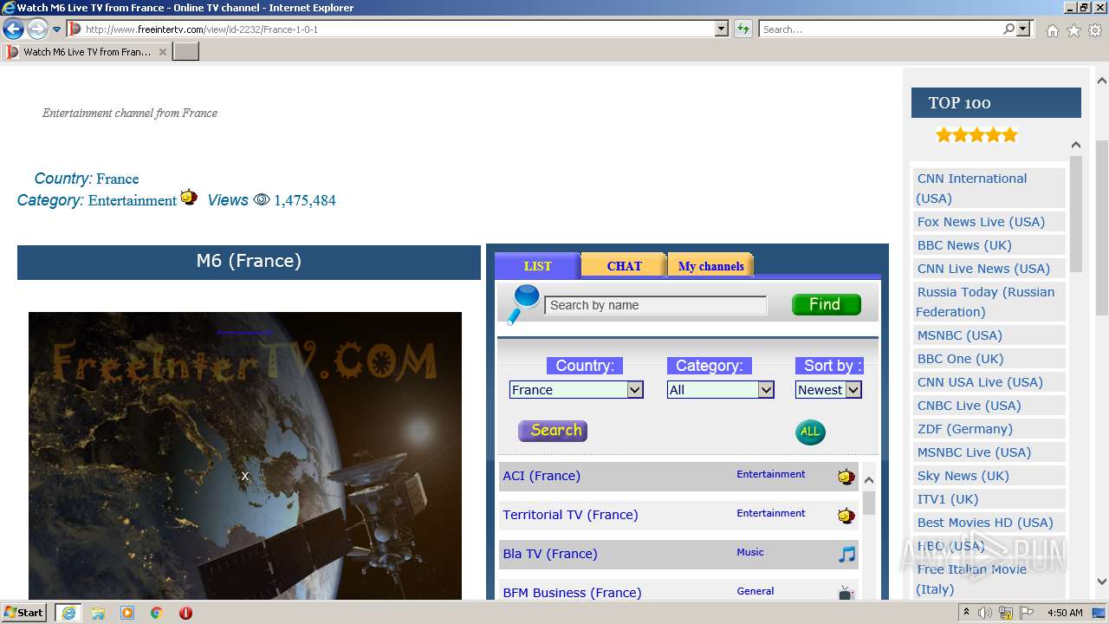The width and height of the screenshot is (1109, 624).
Task: Open ZDF (Germany) link
Action: pos(964,429)
